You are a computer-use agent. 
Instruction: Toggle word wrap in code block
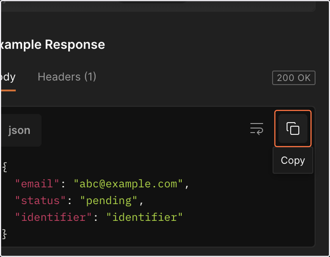tap(257, 128)
